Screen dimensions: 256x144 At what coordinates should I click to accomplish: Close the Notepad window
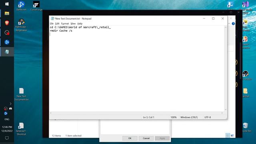coord(223,18)
